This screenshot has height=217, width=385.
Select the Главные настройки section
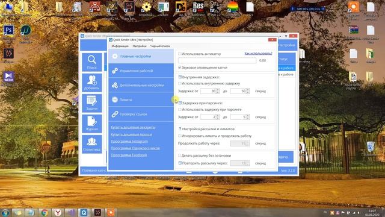(x=141, y=56)
